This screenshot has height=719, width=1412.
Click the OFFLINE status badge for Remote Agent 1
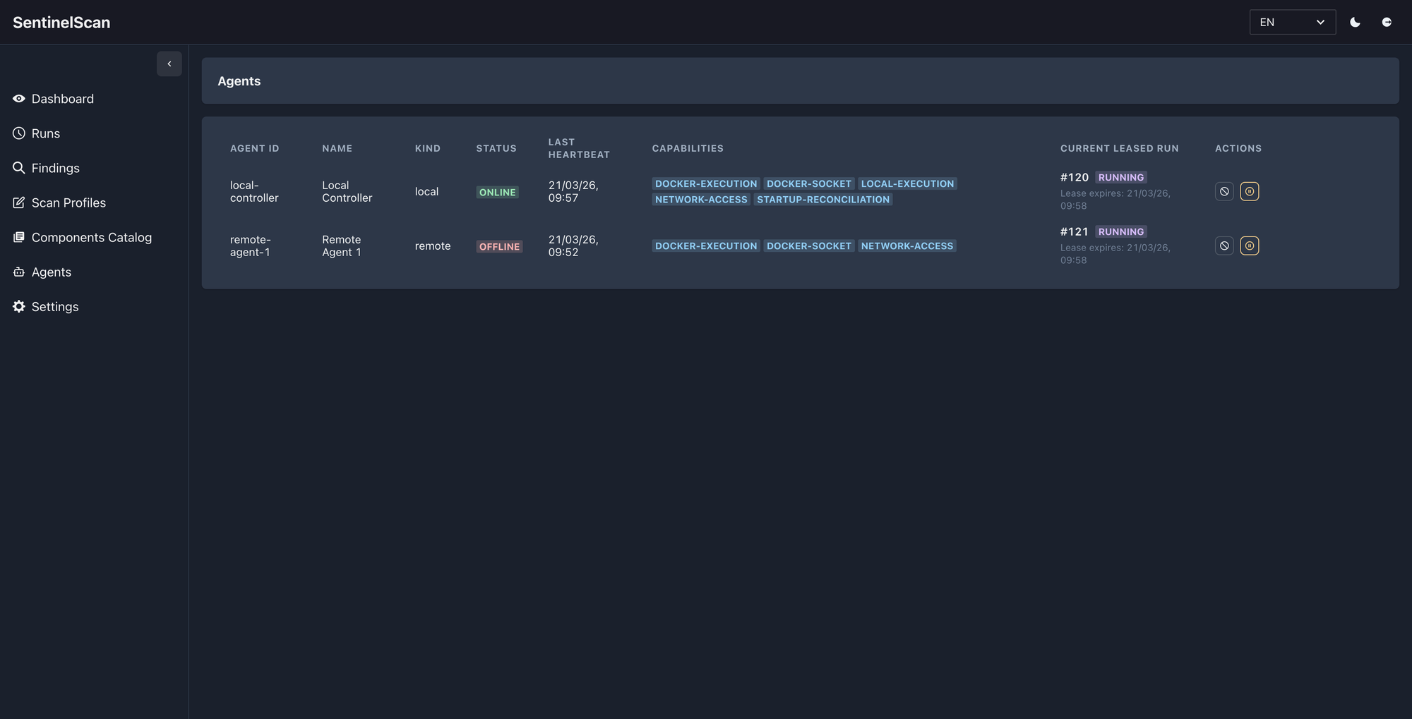coord(500,246)
